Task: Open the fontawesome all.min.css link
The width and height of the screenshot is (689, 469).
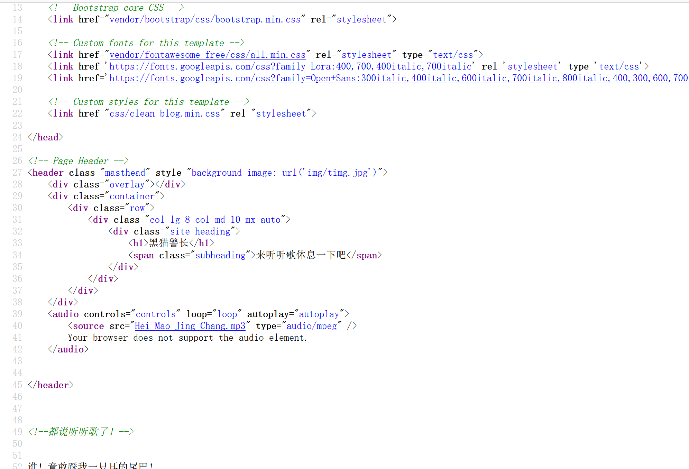Action: (207, 55)
